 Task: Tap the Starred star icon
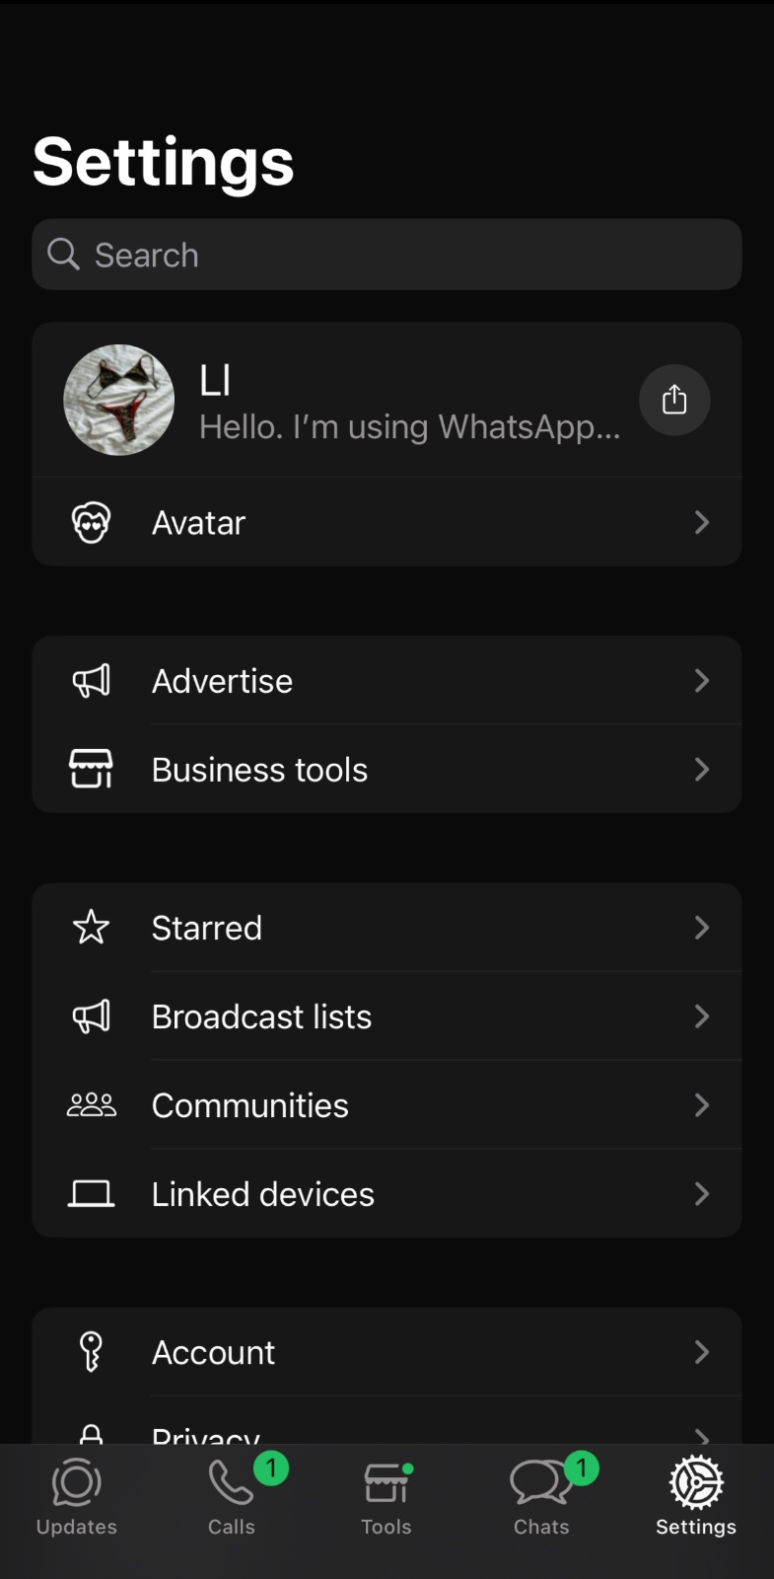click(x=91, y=928)
